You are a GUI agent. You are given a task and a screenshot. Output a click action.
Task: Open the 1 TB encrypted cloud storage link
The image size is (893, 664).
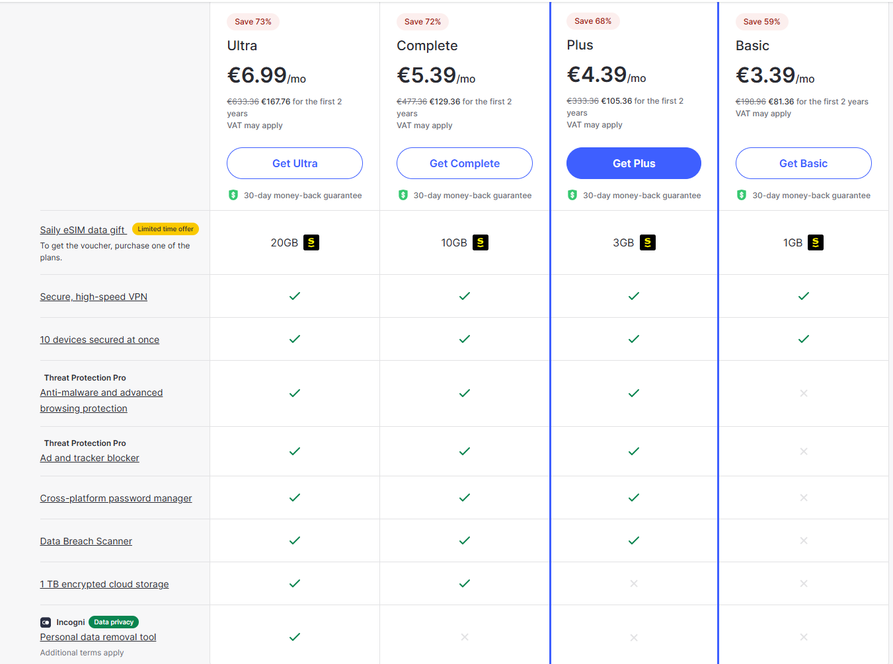[x=104, y=584]
